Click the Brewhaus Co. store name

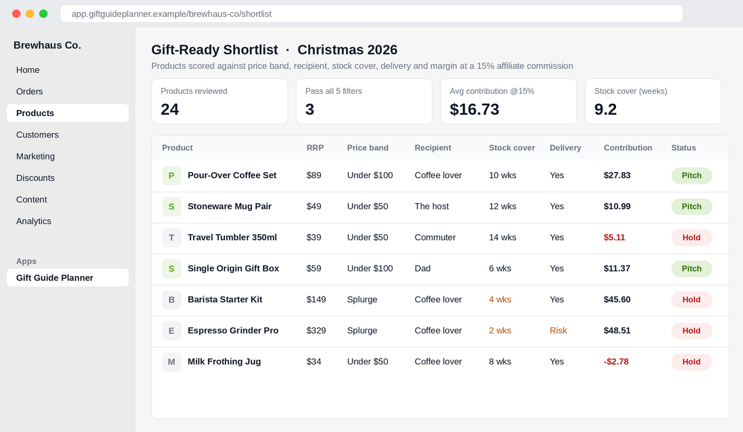pyautogui.click(x=47, y=45)
